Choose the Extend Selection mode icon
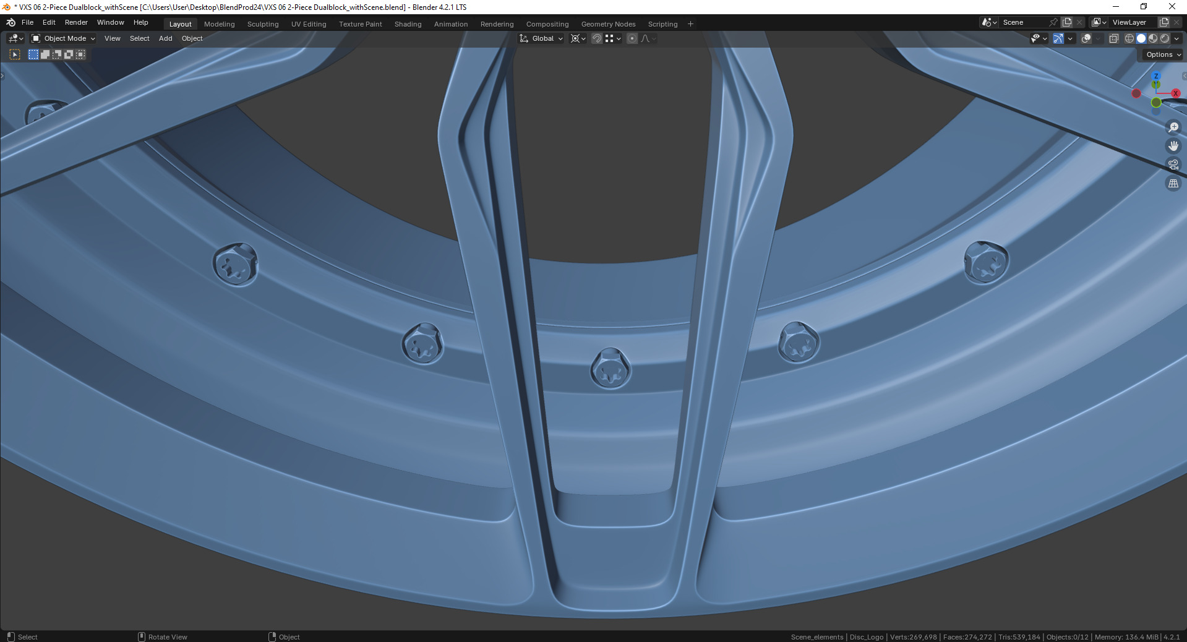This screenshot has width=1187, height=642. (x=45, y=54)
